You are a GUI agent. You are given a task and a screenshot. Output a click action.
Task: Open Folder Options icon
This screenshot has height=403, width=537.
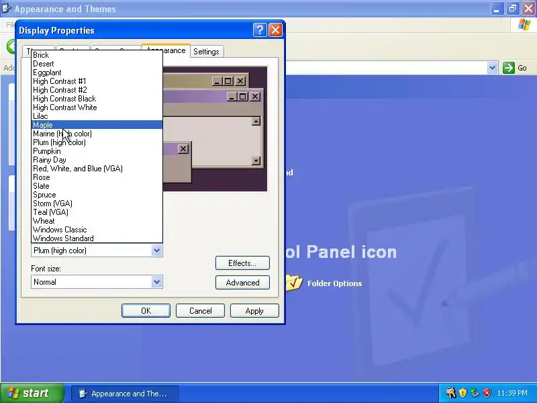(x=294, y=283)
